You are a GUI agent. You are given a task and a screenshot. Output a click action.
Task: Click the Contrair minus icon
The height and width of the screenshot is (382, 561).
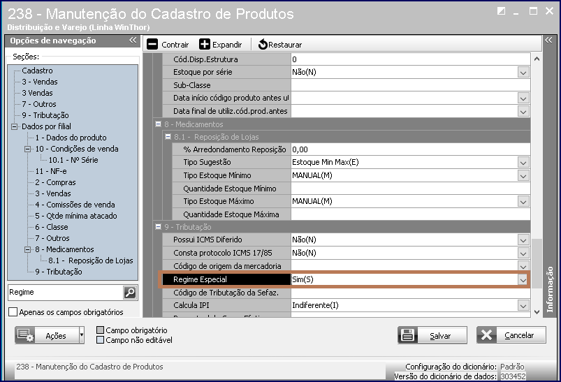pos(152,45)
